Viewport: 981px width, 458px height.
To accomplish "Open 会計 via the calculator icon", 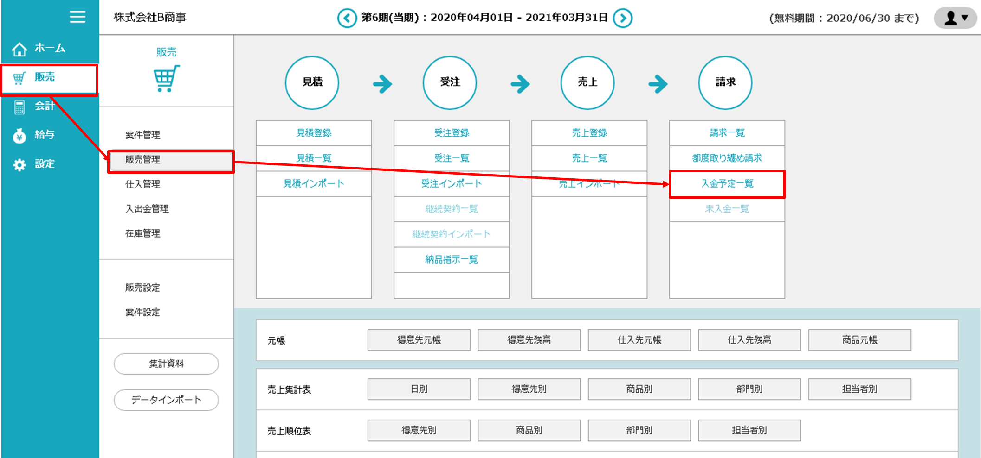I will (x=19, y=107).
